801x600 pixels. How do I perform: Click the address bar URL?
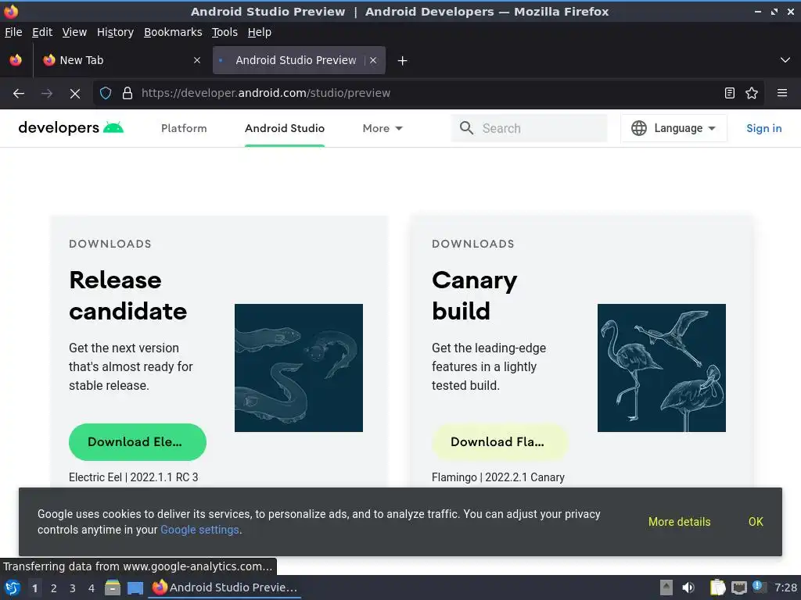(266, 94)
